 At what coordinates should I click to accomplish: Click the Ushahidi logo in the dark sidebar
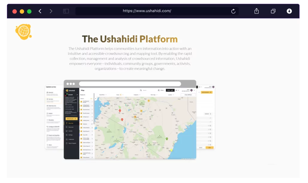pos(70,90)
